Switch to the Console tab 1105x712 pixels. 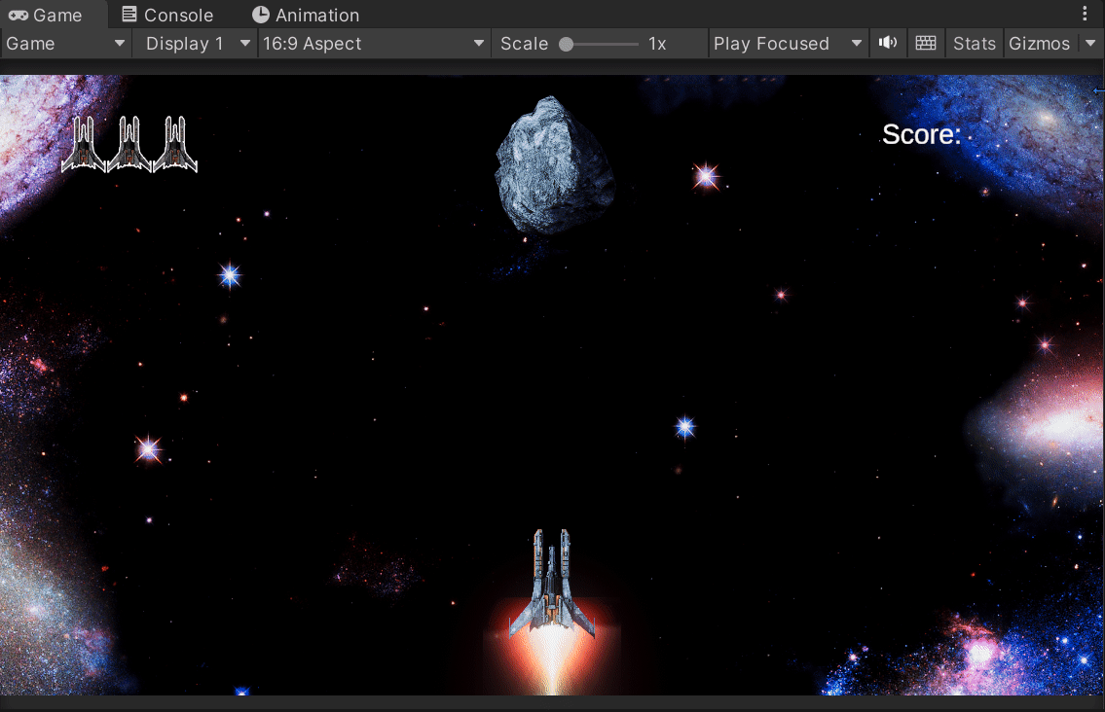(167, 15)
